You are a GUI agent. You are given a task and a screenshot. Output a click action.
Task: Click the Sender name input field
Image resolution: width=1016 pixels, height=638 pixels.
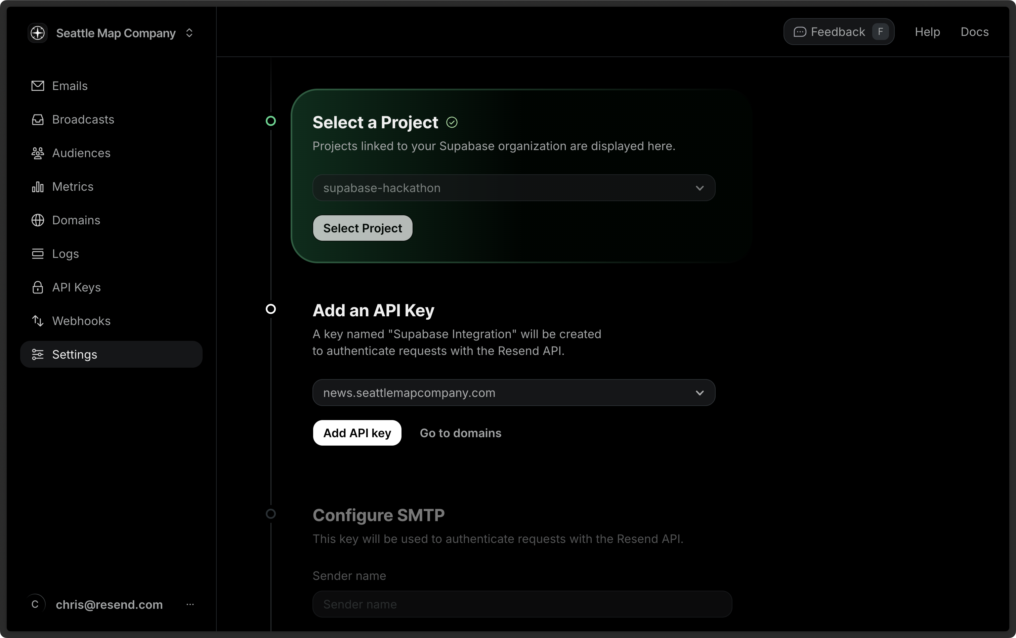521,604
